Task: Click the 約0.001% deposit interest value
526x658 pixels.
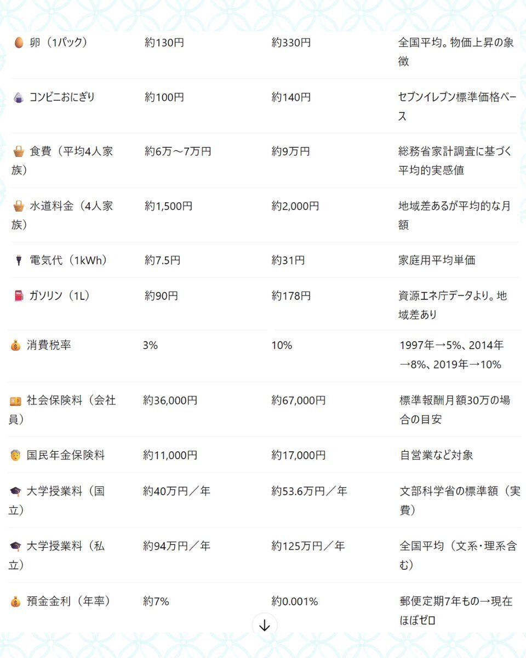Action: (x=295, y=602)
